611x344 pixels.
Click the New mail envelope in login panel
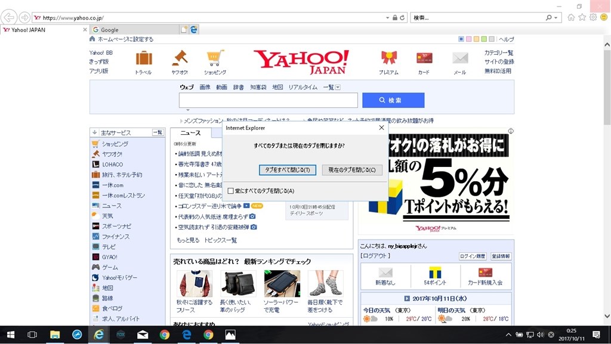click(385, 272)
